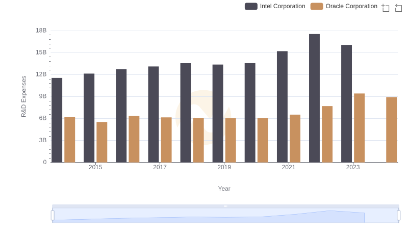Toggle Intel Corporation series in legend
The height and width of the screenshot is (235, 408).
[275, 6]
